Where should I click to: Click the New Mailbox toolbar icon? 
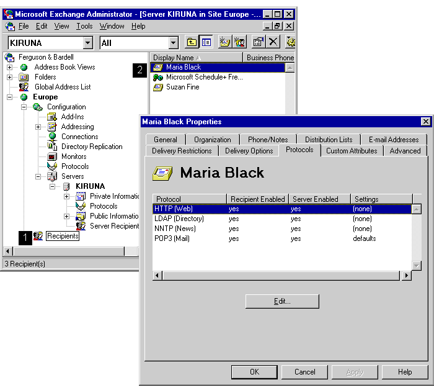tap(224, 42)
